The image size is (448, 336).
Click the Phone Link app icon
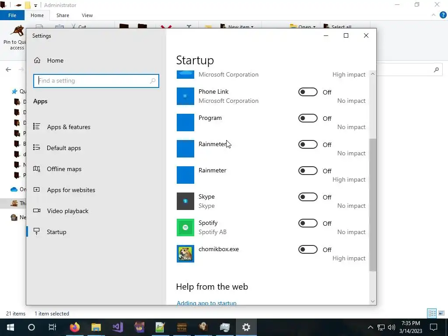pos(185,96)
